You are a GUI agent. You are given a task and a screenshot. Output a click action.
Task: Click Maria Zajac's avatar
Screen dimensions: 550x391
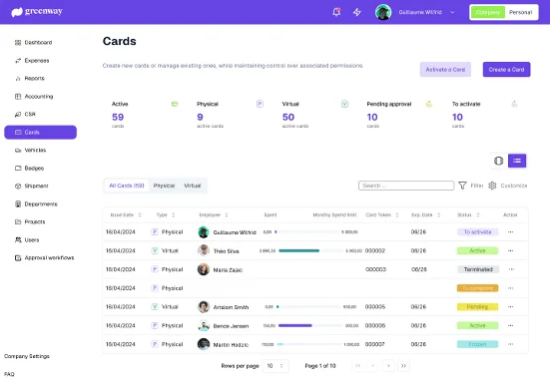[204, 269]
